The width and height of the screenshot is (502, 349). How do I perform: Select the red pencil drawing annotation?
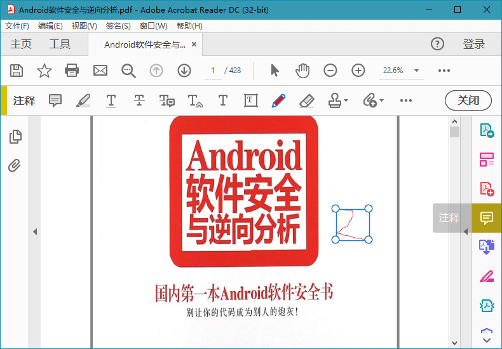[x=352, y=224]
